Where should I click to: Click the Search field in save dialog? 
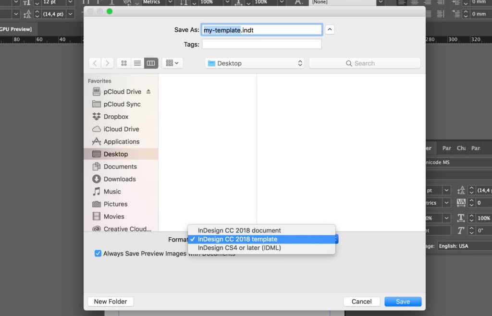click(x=365, y=63)
